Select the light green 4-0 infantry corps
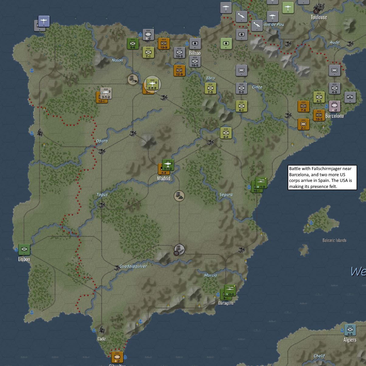 coord(241,106)
